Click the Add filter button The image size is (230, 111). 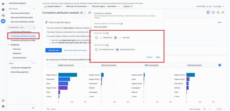tap(128, 7)
